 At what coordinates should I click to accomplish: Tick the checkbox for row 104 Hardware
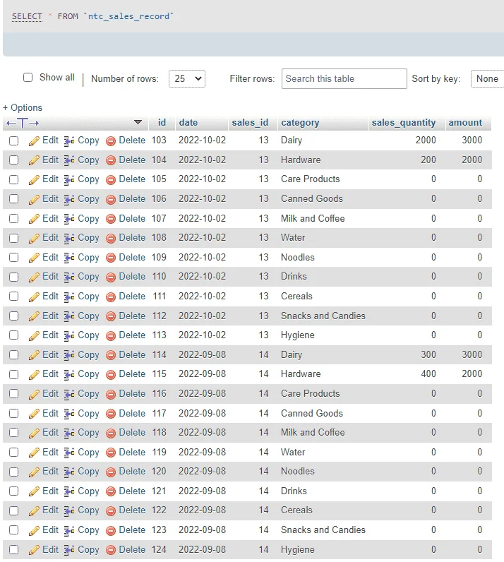coord(13,160)
